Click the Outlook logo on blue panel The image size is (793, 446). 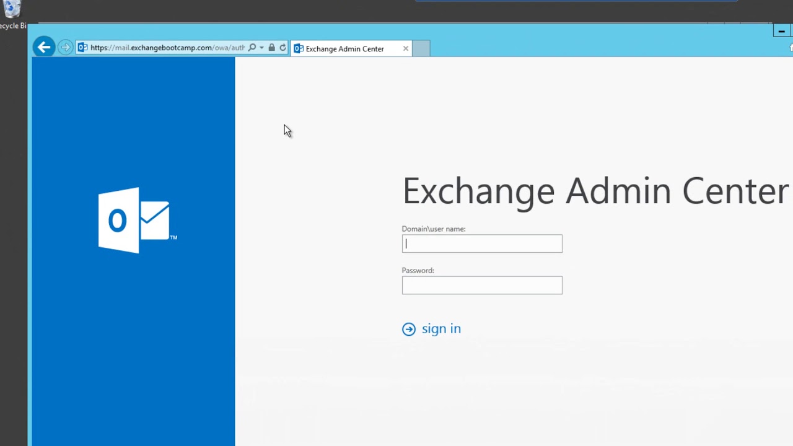(138, 220)
